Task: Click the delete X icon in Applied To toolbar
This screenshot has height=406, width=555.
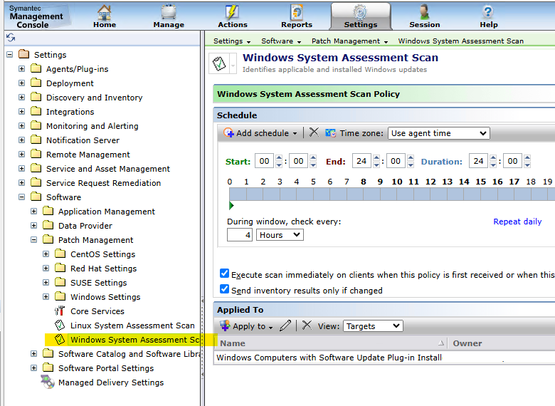Action: tap(307, 326)
